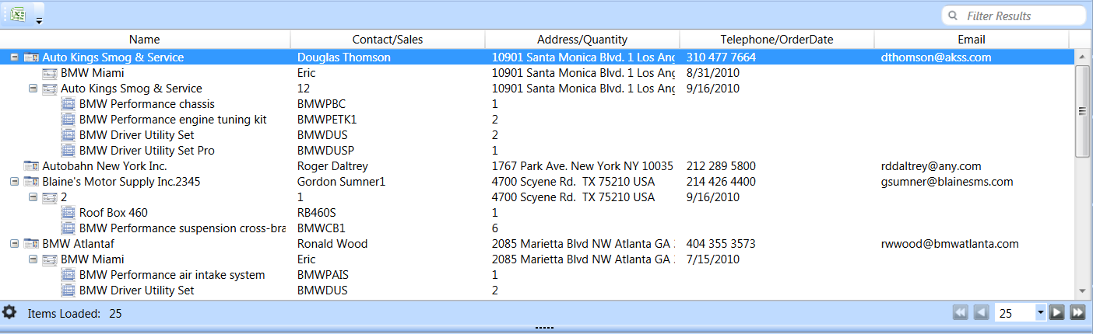1093x334 pixels.
Task: Click the Douglas Thomson contact cell
Action: pyautogui.click(x=344, y=57)
